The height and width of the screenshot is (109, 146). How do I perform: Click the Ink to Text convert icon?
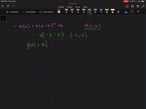pos(132,12)
